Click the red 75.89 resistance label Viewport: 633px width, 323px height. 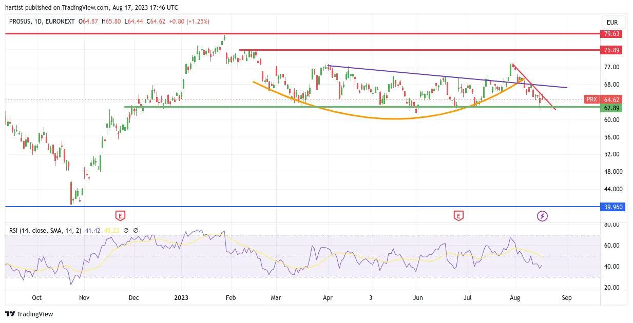612,50
